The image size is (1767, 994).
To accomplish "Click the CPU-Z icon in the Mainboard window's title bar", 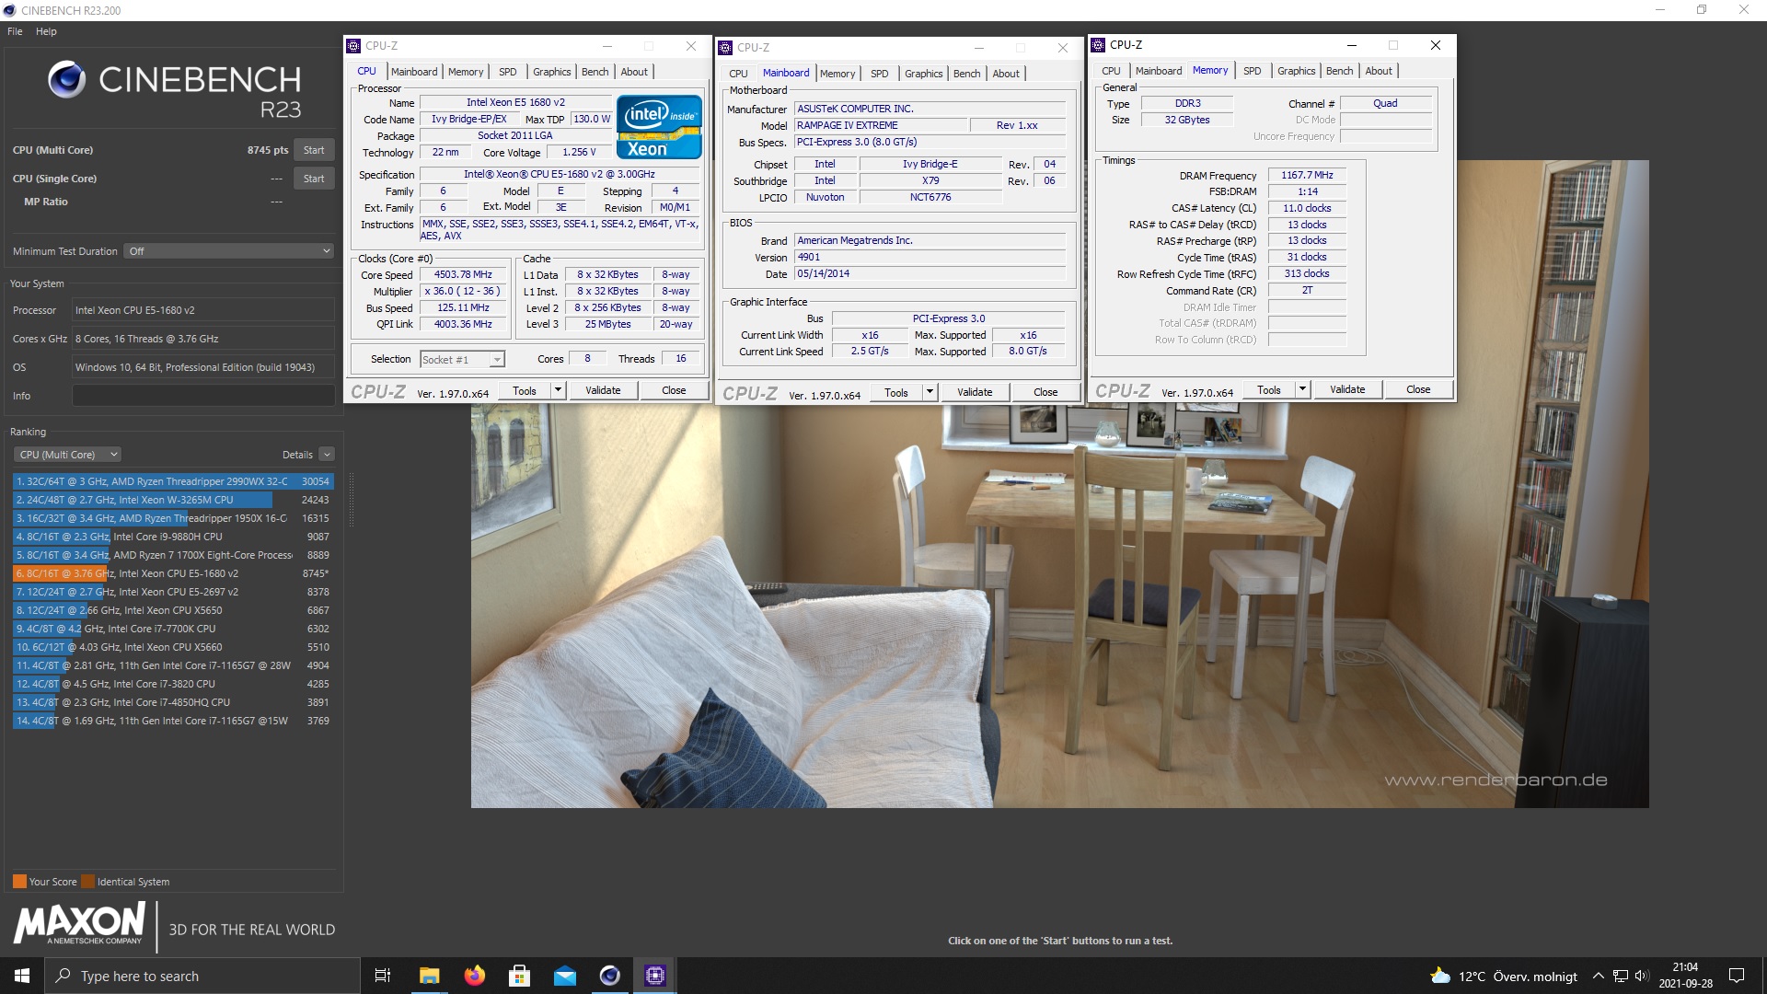I will coord(725,48).
